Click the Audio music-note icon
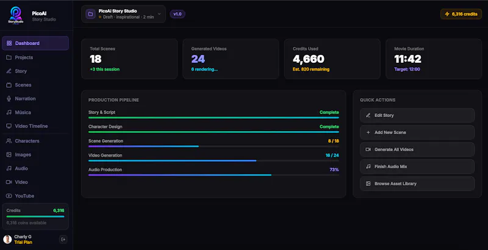Viewport: 488px width, 250px height. (9, 168)
